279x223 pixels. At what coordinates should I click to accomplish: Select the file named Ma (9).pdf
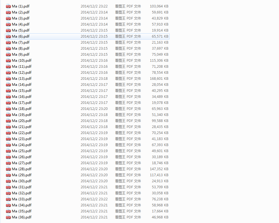click(21, 55)
